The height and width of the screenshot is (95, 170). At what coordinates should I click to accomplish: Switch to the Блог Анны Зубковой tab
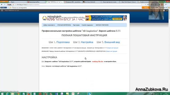(x=92, y=2)
